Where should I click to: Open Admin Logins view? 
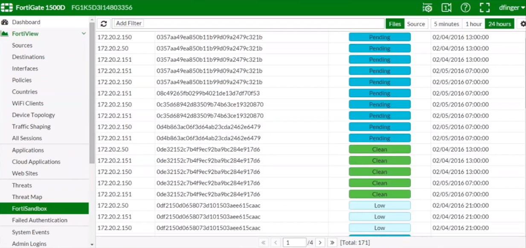tap(29, 244)
